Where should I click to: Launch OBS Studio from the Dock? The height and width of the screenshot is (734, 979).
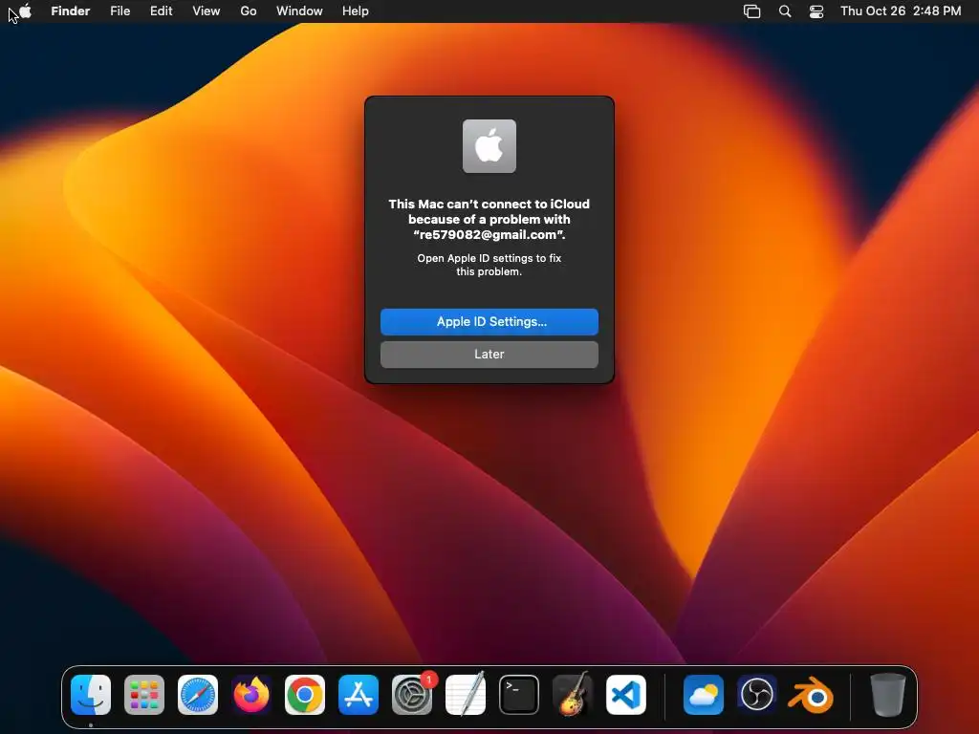point(757,695)
